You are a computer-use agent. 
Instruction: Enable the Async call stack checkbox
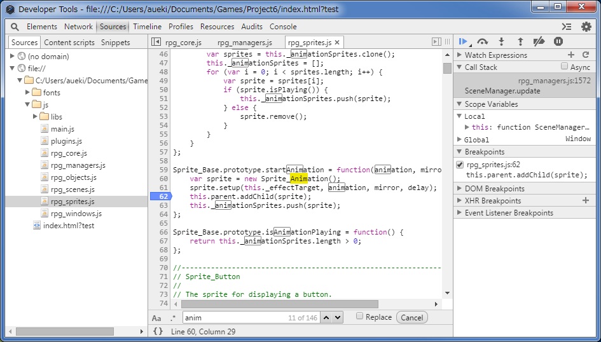(564, 67)
